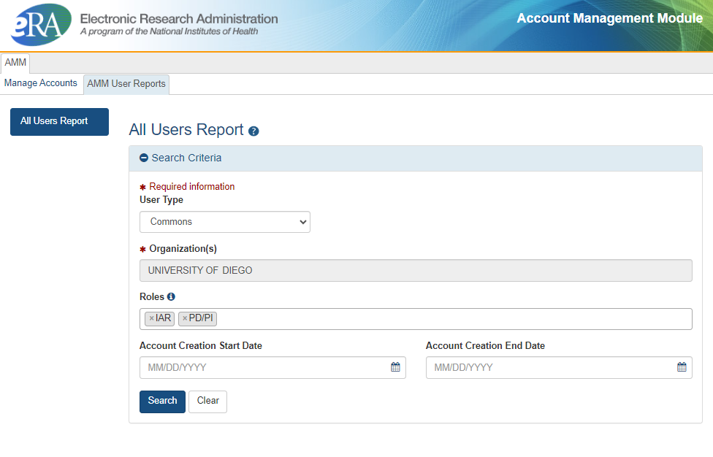Viewport: 713px width, 457px height.
Task: Click the IAR role tag label
Action: (163, 318)
